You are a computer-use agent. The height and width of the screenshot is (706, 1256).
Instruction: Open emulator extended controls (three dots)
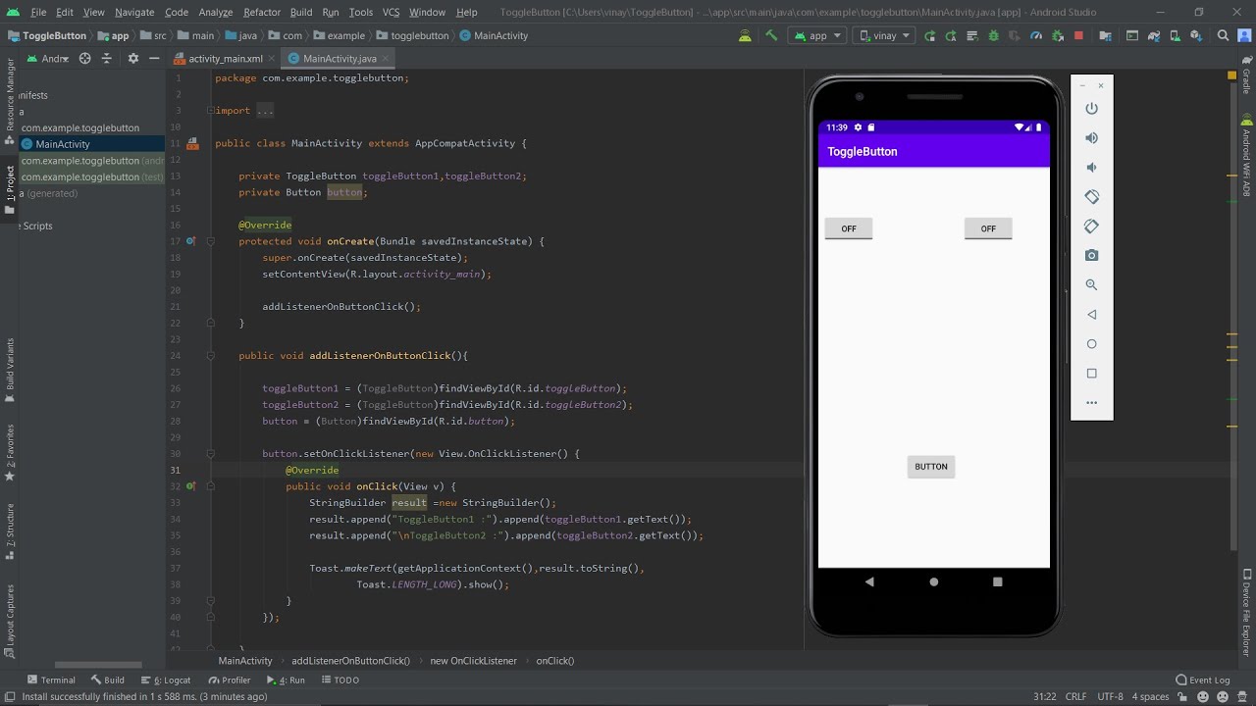tap(1091, 403)
